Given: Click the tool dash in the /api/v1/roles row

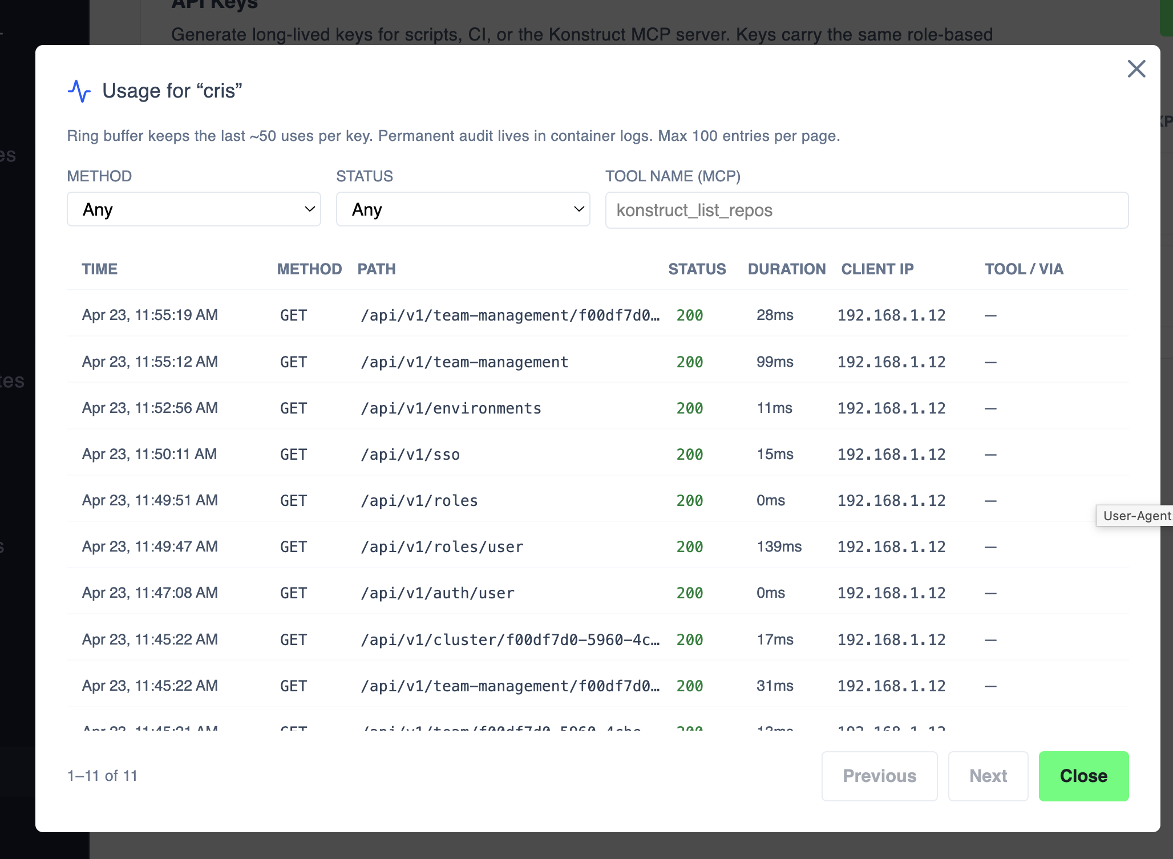Looking at the screenshot, I should pyautogui.click(x=990, y=501).
